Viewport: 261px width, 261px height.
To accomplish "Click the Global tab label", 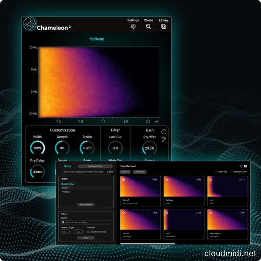I will coord(67,166).
